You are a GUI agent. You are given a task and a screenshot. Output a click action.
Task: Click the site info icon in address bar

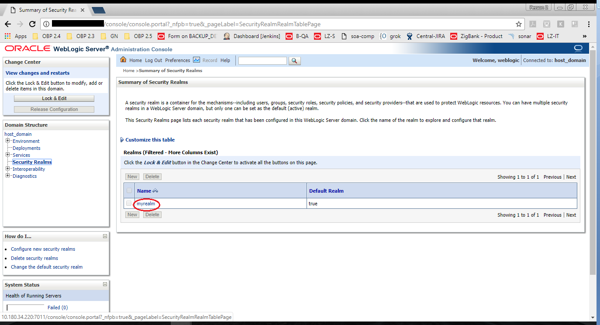click(46, 24)
